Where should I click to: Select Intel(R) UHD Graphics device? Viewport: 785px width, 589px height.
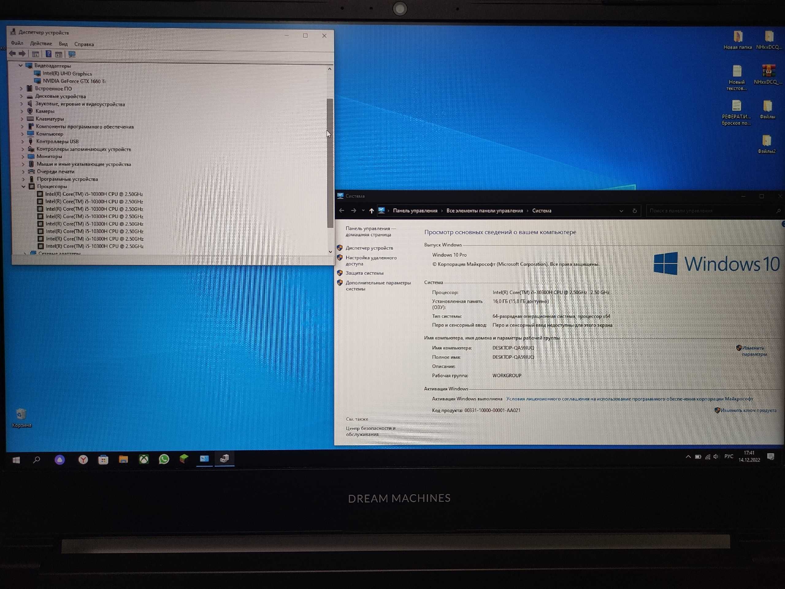pos(67,74)
